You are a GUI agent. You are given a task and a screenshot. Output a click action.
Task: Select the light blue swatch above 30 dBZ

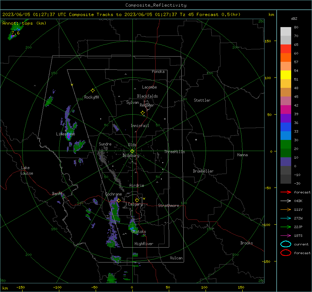(286, 135)
